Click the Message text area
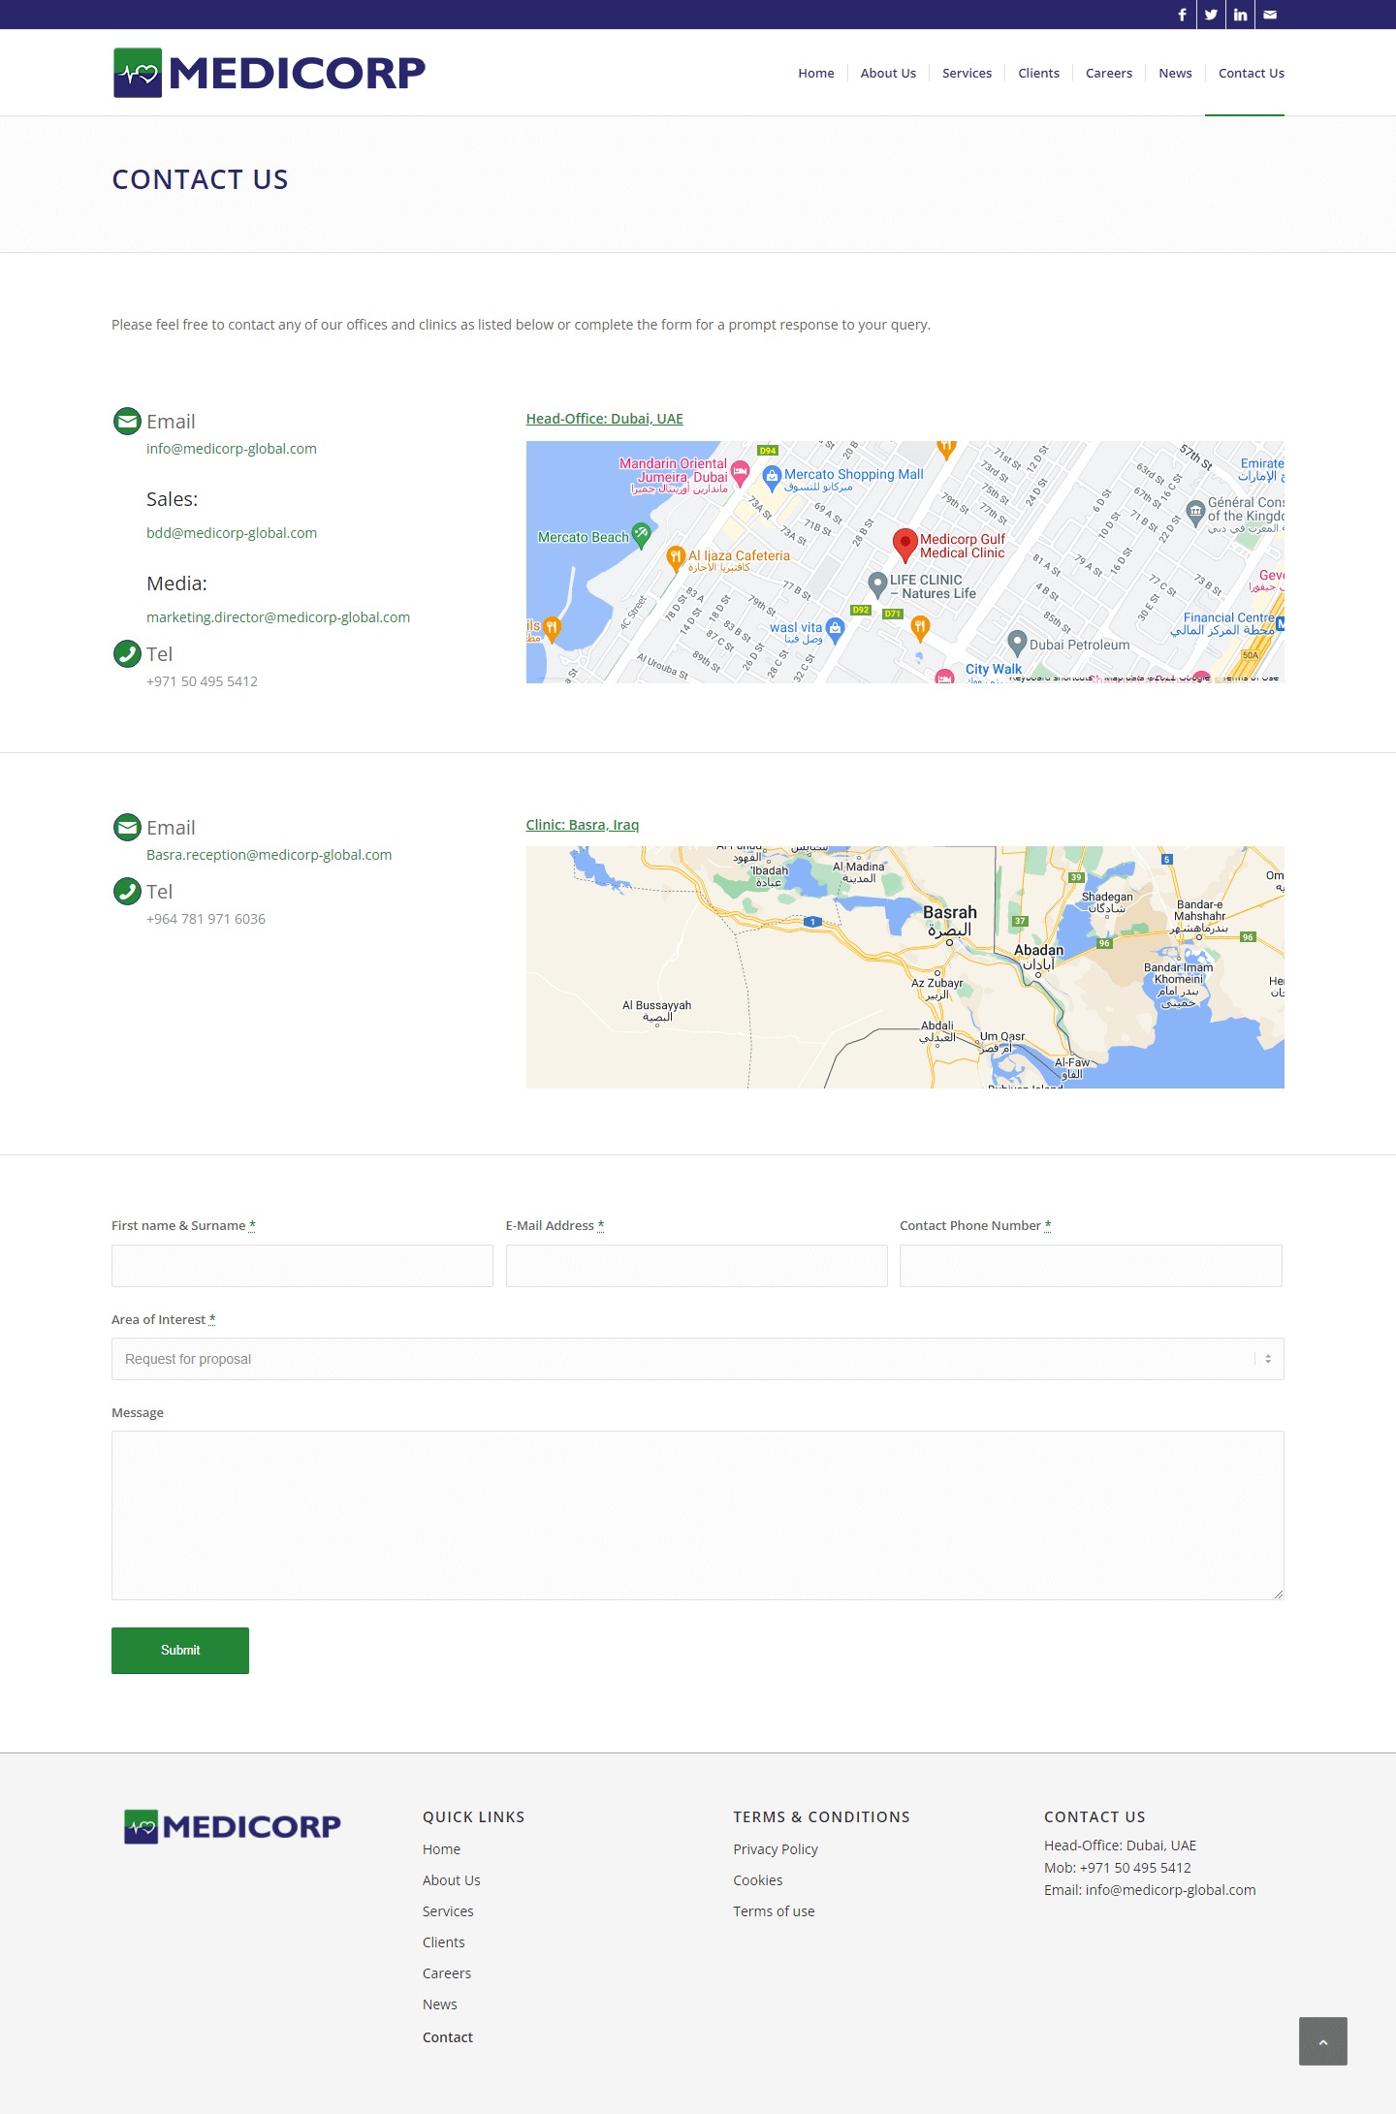Screen dimensions: 1396x2114 698,1515
